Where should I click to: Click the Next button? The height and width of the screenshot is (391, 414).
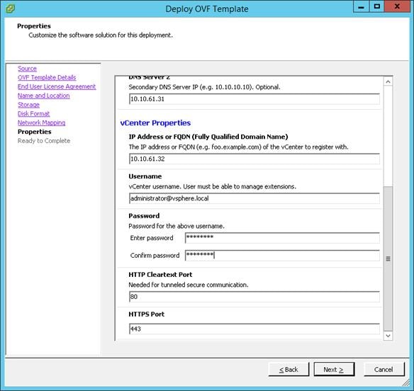pyautogui.click(x=334, y=369)
